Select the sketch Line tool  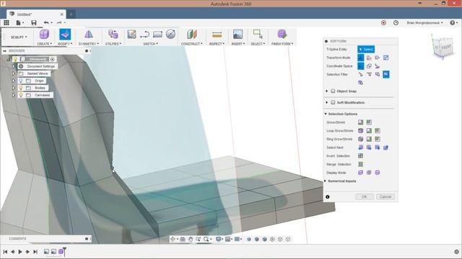coord(144,35)
